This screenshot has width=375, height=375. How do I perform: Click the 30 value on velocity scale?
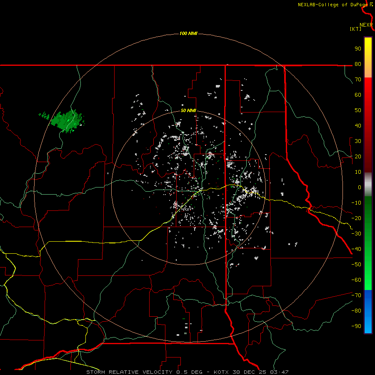coord(358,141)
